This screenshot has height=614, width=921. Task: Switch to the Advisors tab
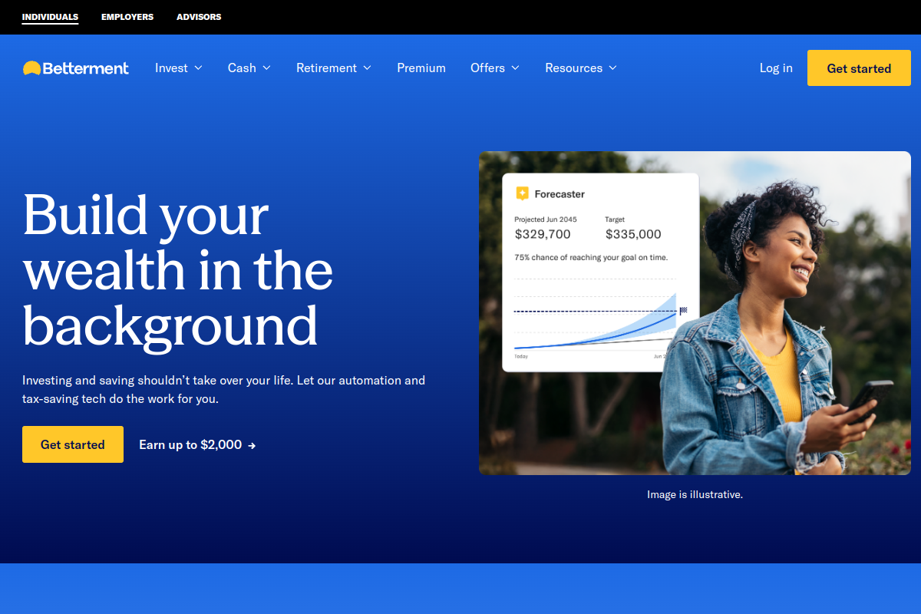click(x=199, y=17)
